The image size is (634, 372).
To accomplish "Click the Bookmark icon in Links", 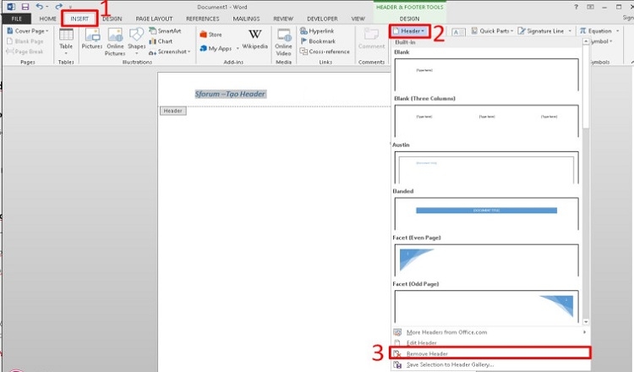I will click(317, 41).
